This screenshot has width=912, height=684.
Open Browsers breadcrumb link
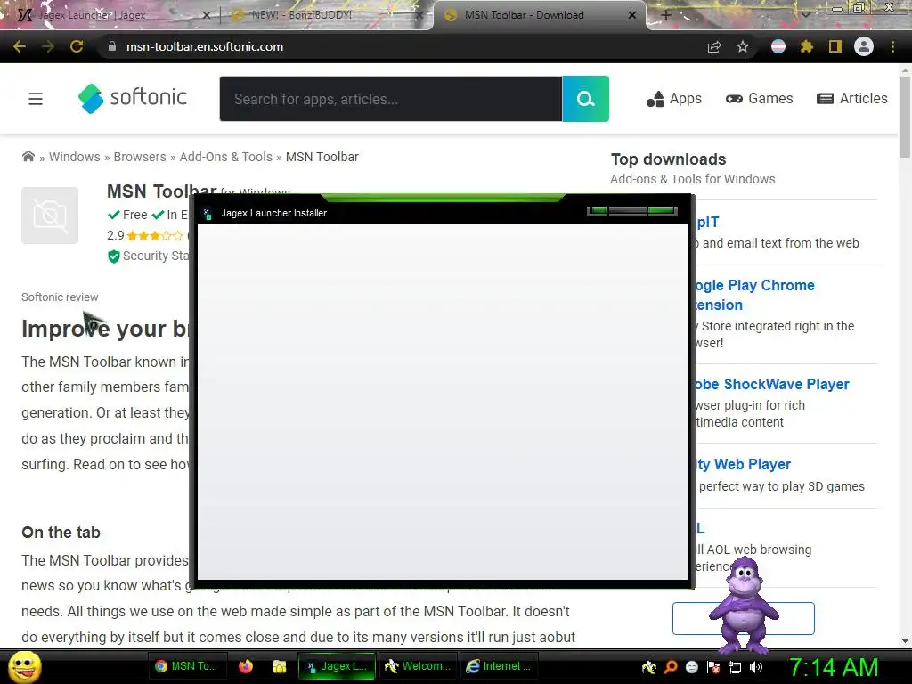point(140,157)
